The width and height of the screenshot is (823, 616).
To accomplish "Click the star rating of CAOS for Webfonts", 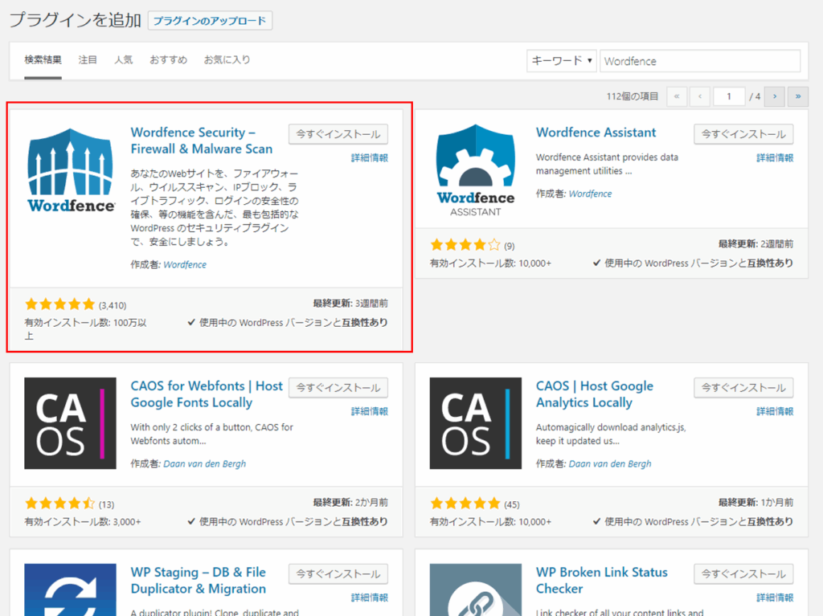I will [59, 504].
